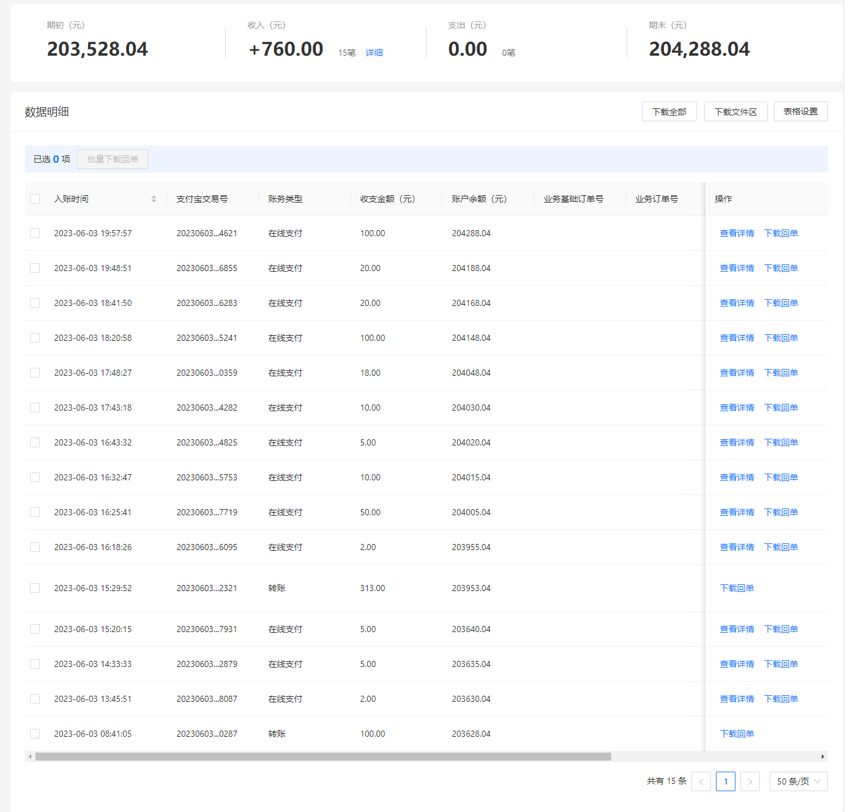
Task: Check the row for 15:29:52 transfer
Action: pos(35,588)
